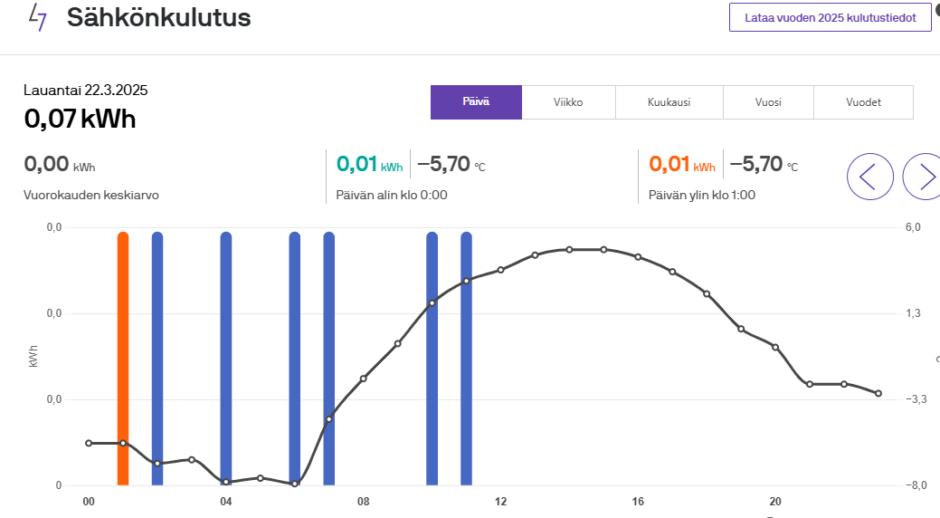Click temperature point at hour 14
The height and width of the screenshot is (518, 940).
569,249
